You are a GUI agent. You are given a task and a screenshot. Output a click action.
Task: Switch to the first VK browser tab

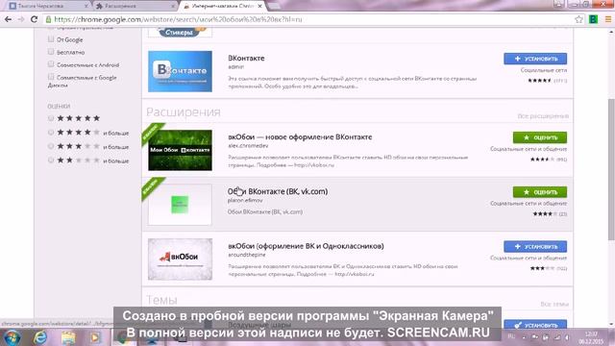pyautogui.click(x=48, y=6)
